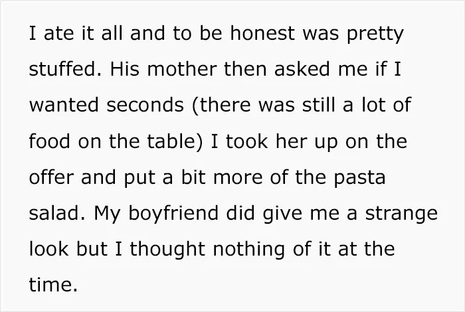The height and width of the screenshot is (312, 465).
Task: Click the word "honest" in the first line
Action: click(262, 33)
